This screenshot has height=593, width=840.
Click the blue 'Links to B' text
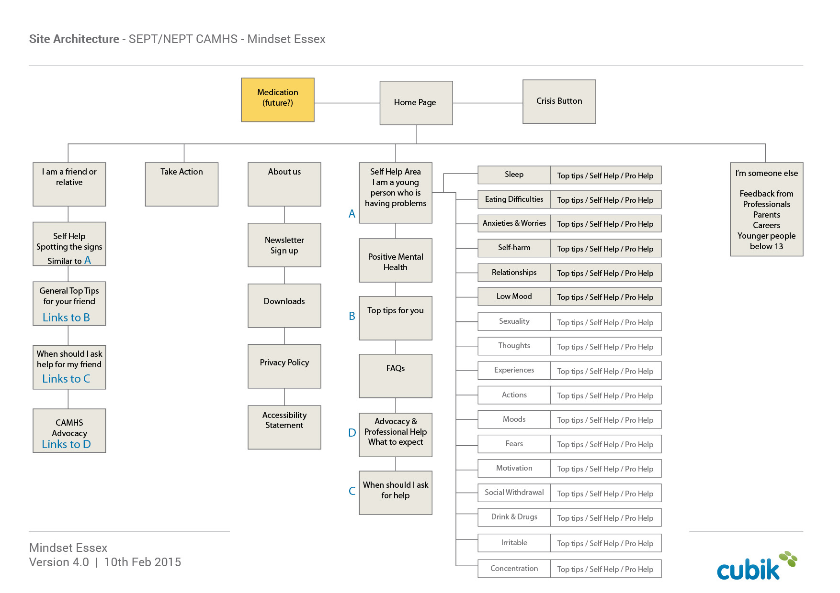66,318
